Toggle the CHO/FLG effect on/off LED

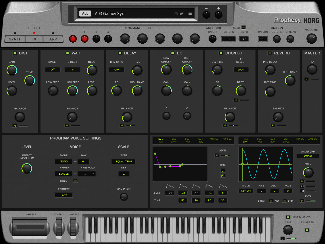(x=221, y=53)
